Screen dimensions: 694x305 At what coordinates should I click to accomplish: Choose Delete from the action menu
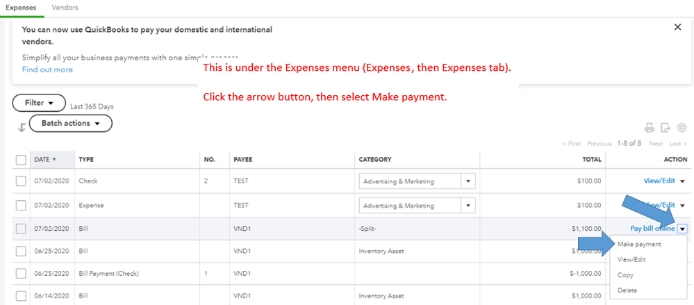pyautogui.click(x=627, y=290)
